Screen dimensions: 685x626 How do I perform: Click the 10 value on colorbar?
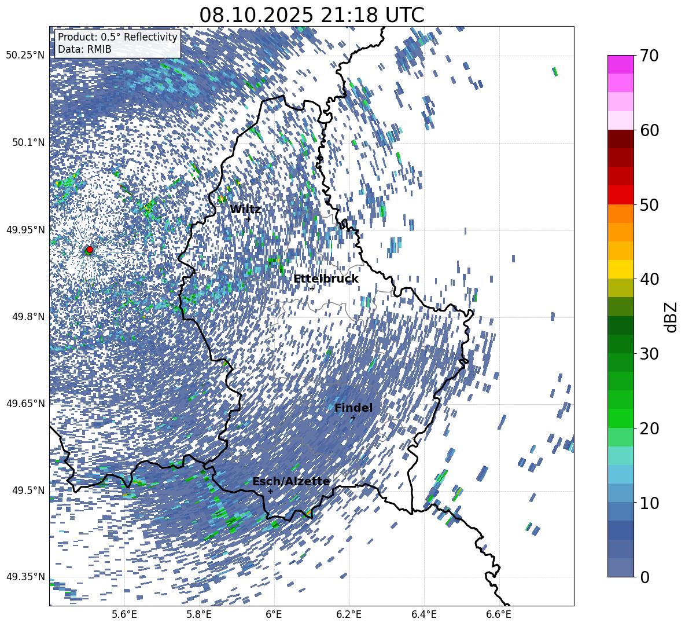click(x=649, y=503)
